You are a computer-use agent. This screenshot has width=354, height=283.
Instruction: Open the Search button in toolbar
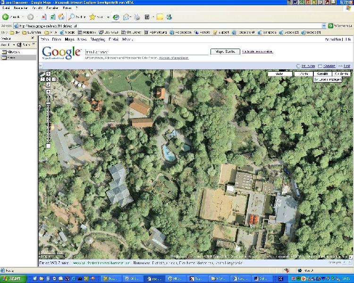pos(77,17)
